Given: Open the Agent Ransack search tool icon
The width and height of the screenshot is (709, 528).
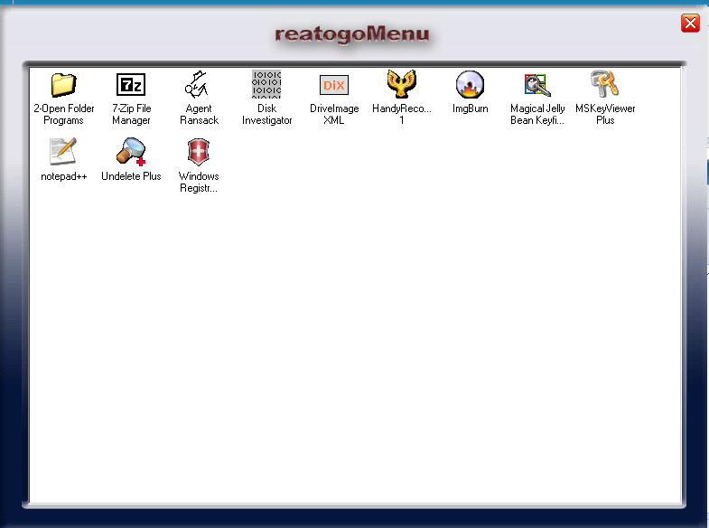Looking at the screenshot, I should coord(199,85).
